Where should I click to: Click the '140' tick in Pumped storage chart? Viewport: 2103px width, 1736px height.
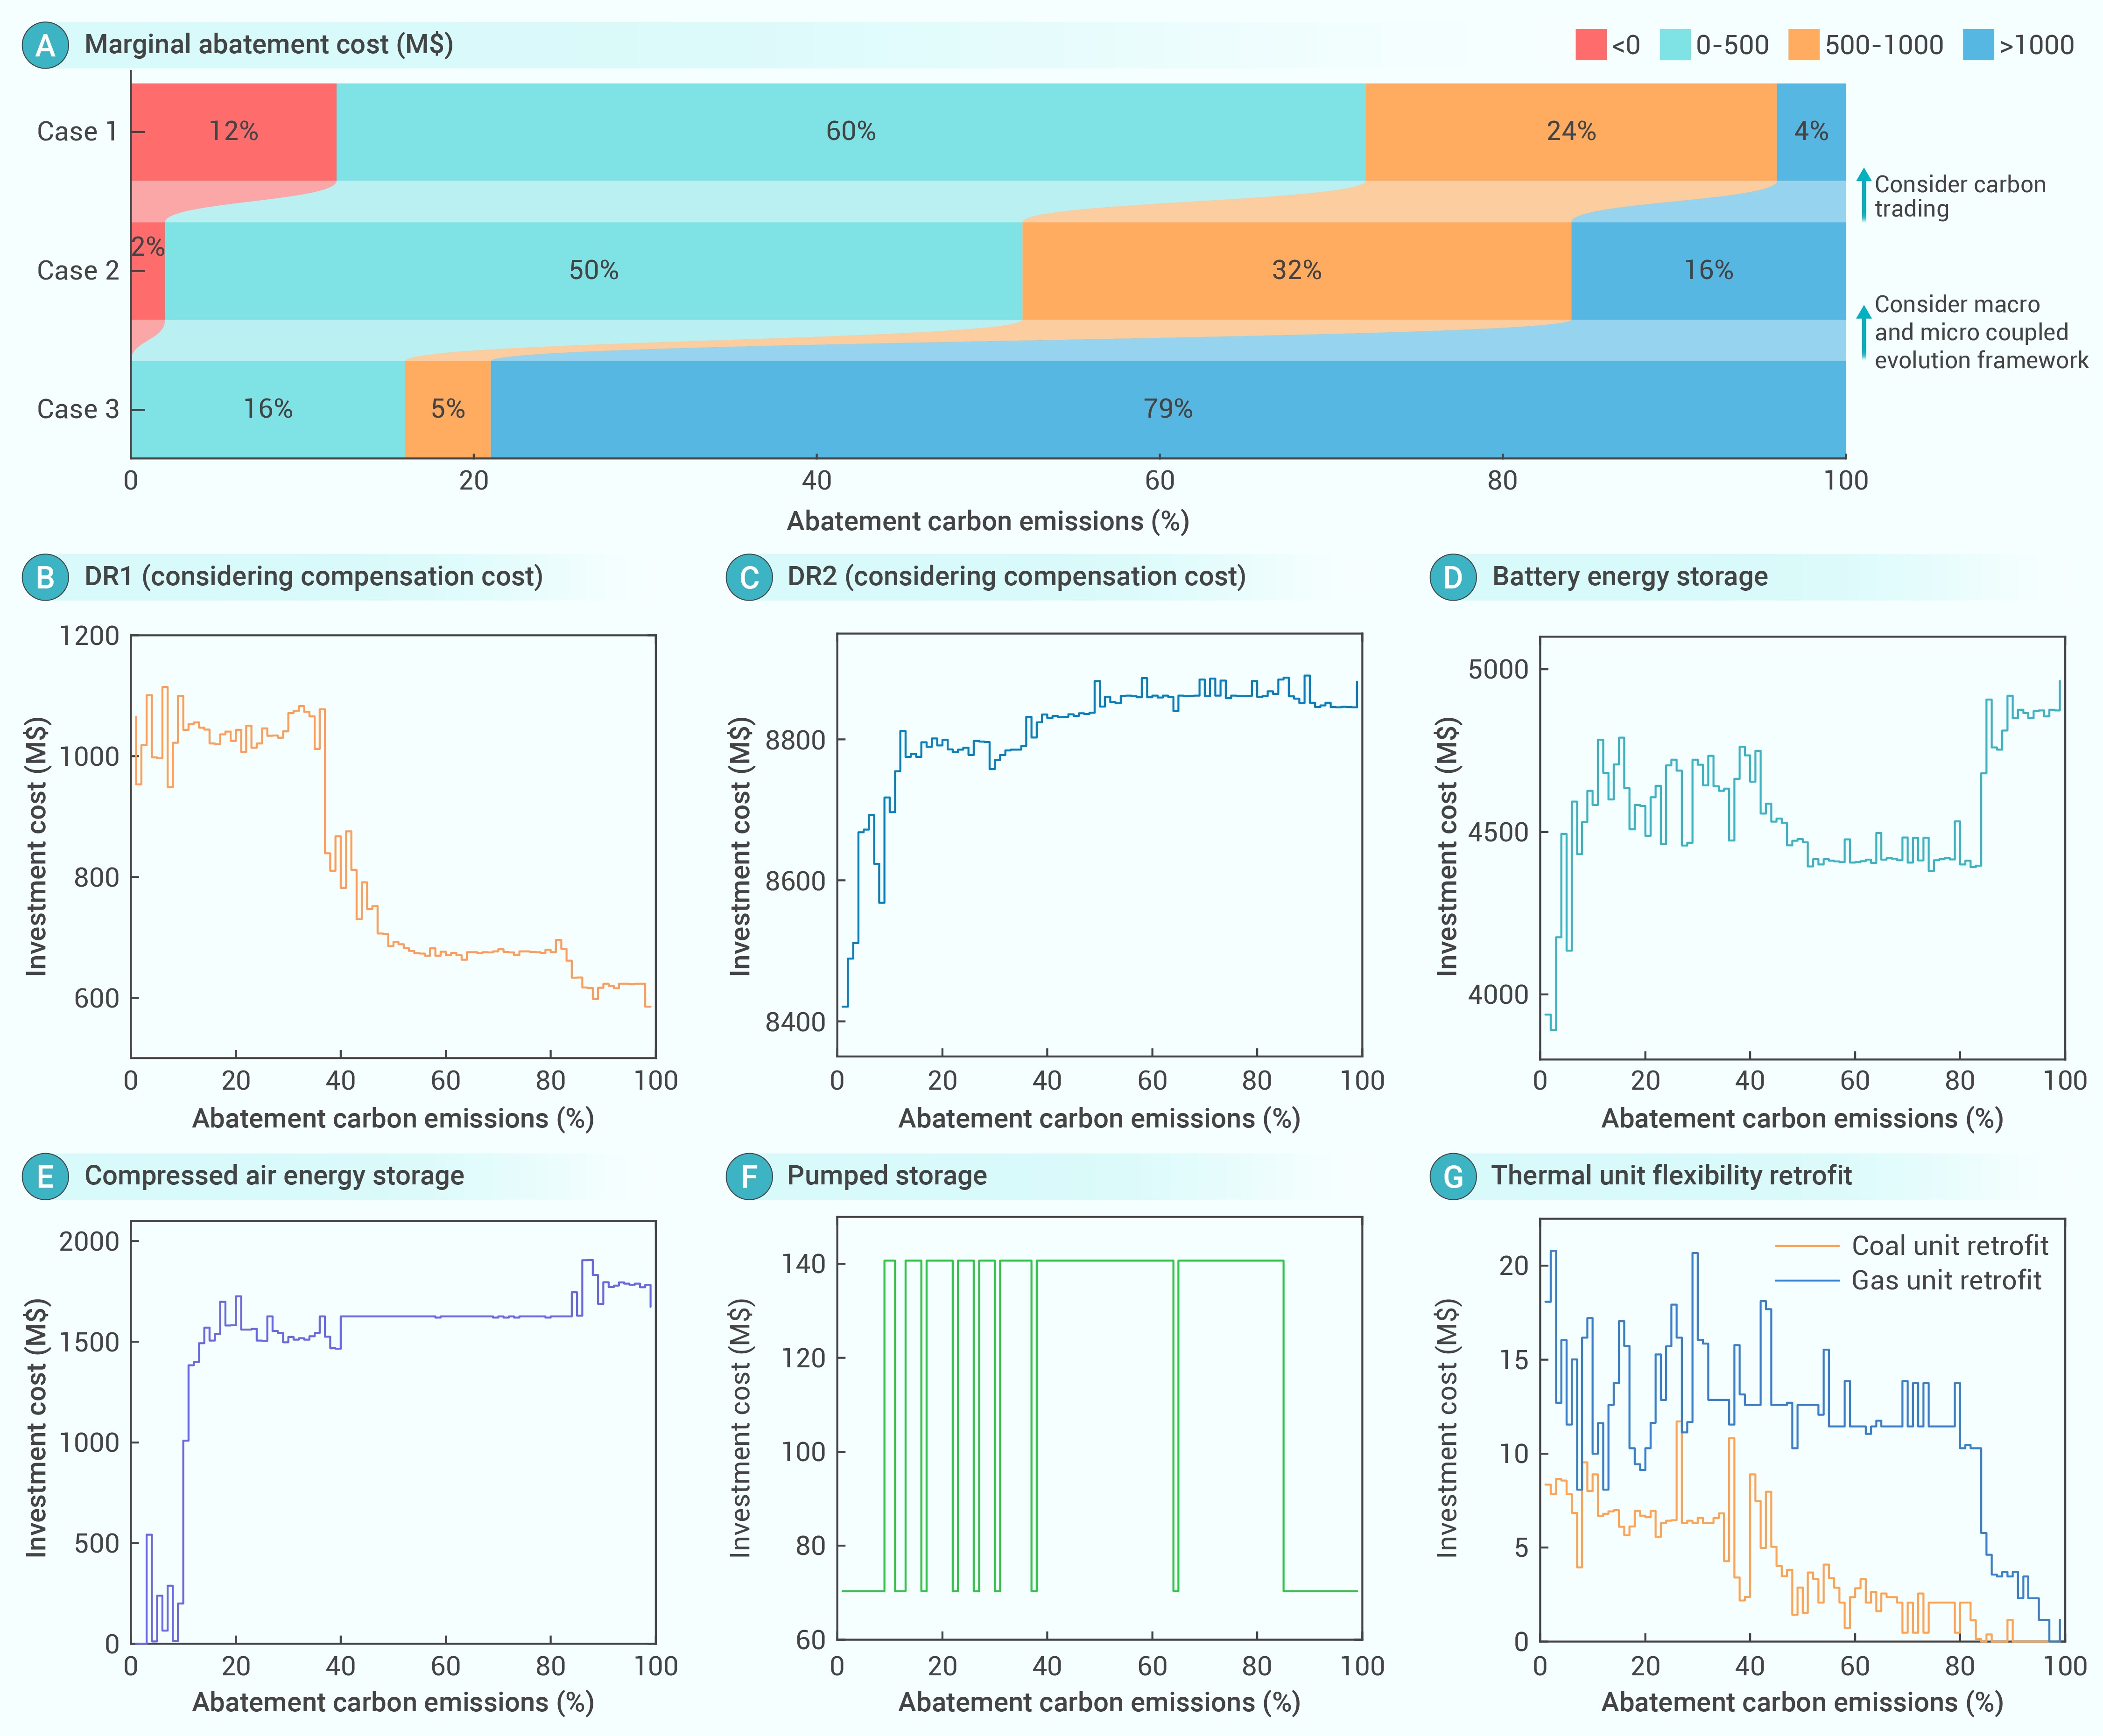[x=803, y=1265]
